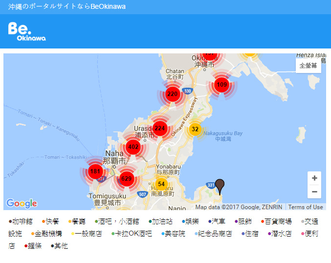
Task: Open the Terms of Use link
Action: click(306, 207)
